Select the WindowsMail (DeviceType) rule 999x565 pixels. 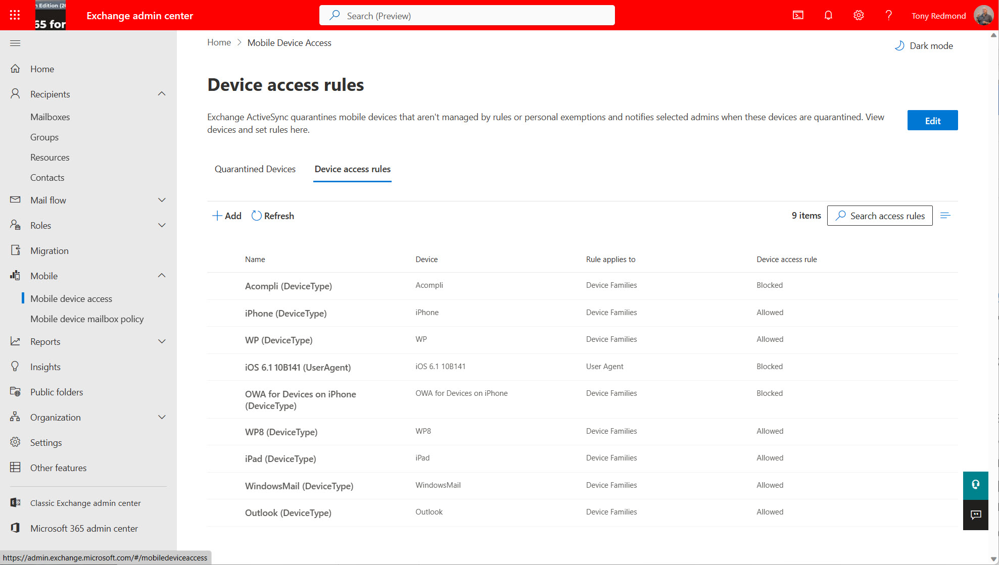[582, 486]
